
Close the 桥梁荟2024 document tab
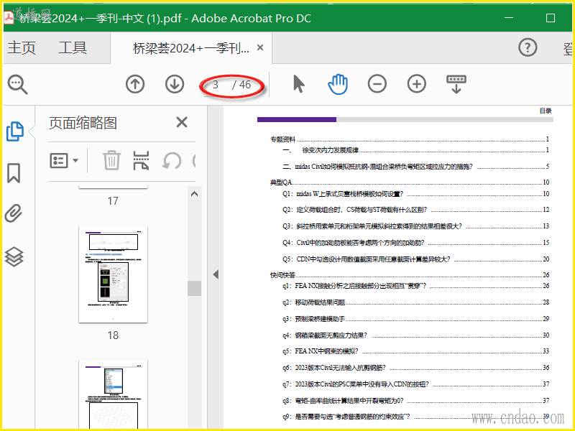[260, 47]
